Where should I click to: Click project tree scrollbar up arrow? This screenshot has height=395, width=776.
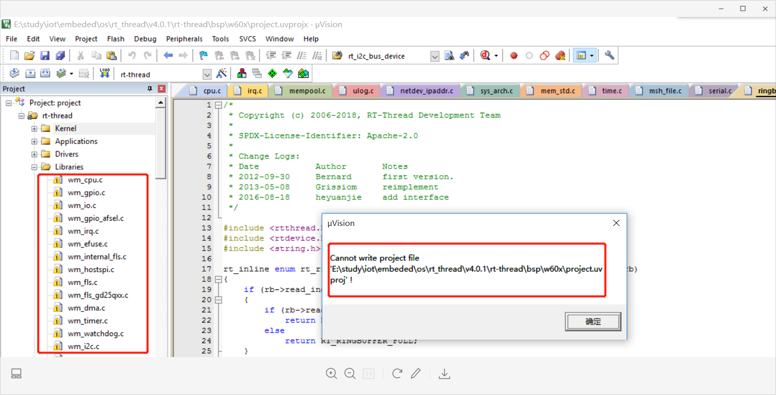coord(161,102)
